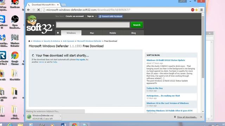Open Windows 10 is the Last Version post
Image resolution: width=225 pixels, height=126 pixels.
(168, 103)
